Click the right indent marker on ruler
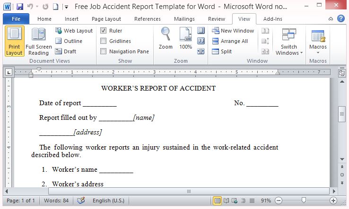 (x=278, y=72)
